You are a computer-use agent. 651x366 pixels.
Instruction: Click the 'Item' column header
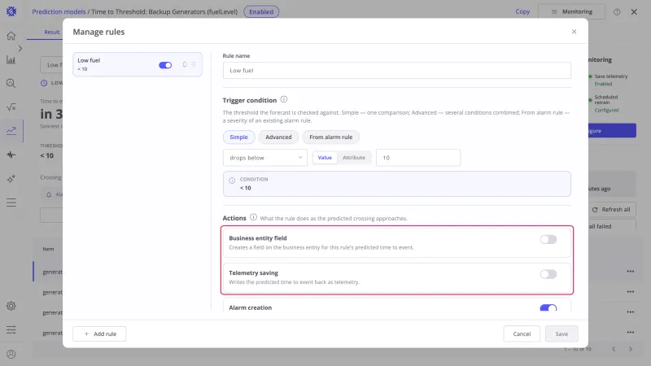(x=48, y=249)
